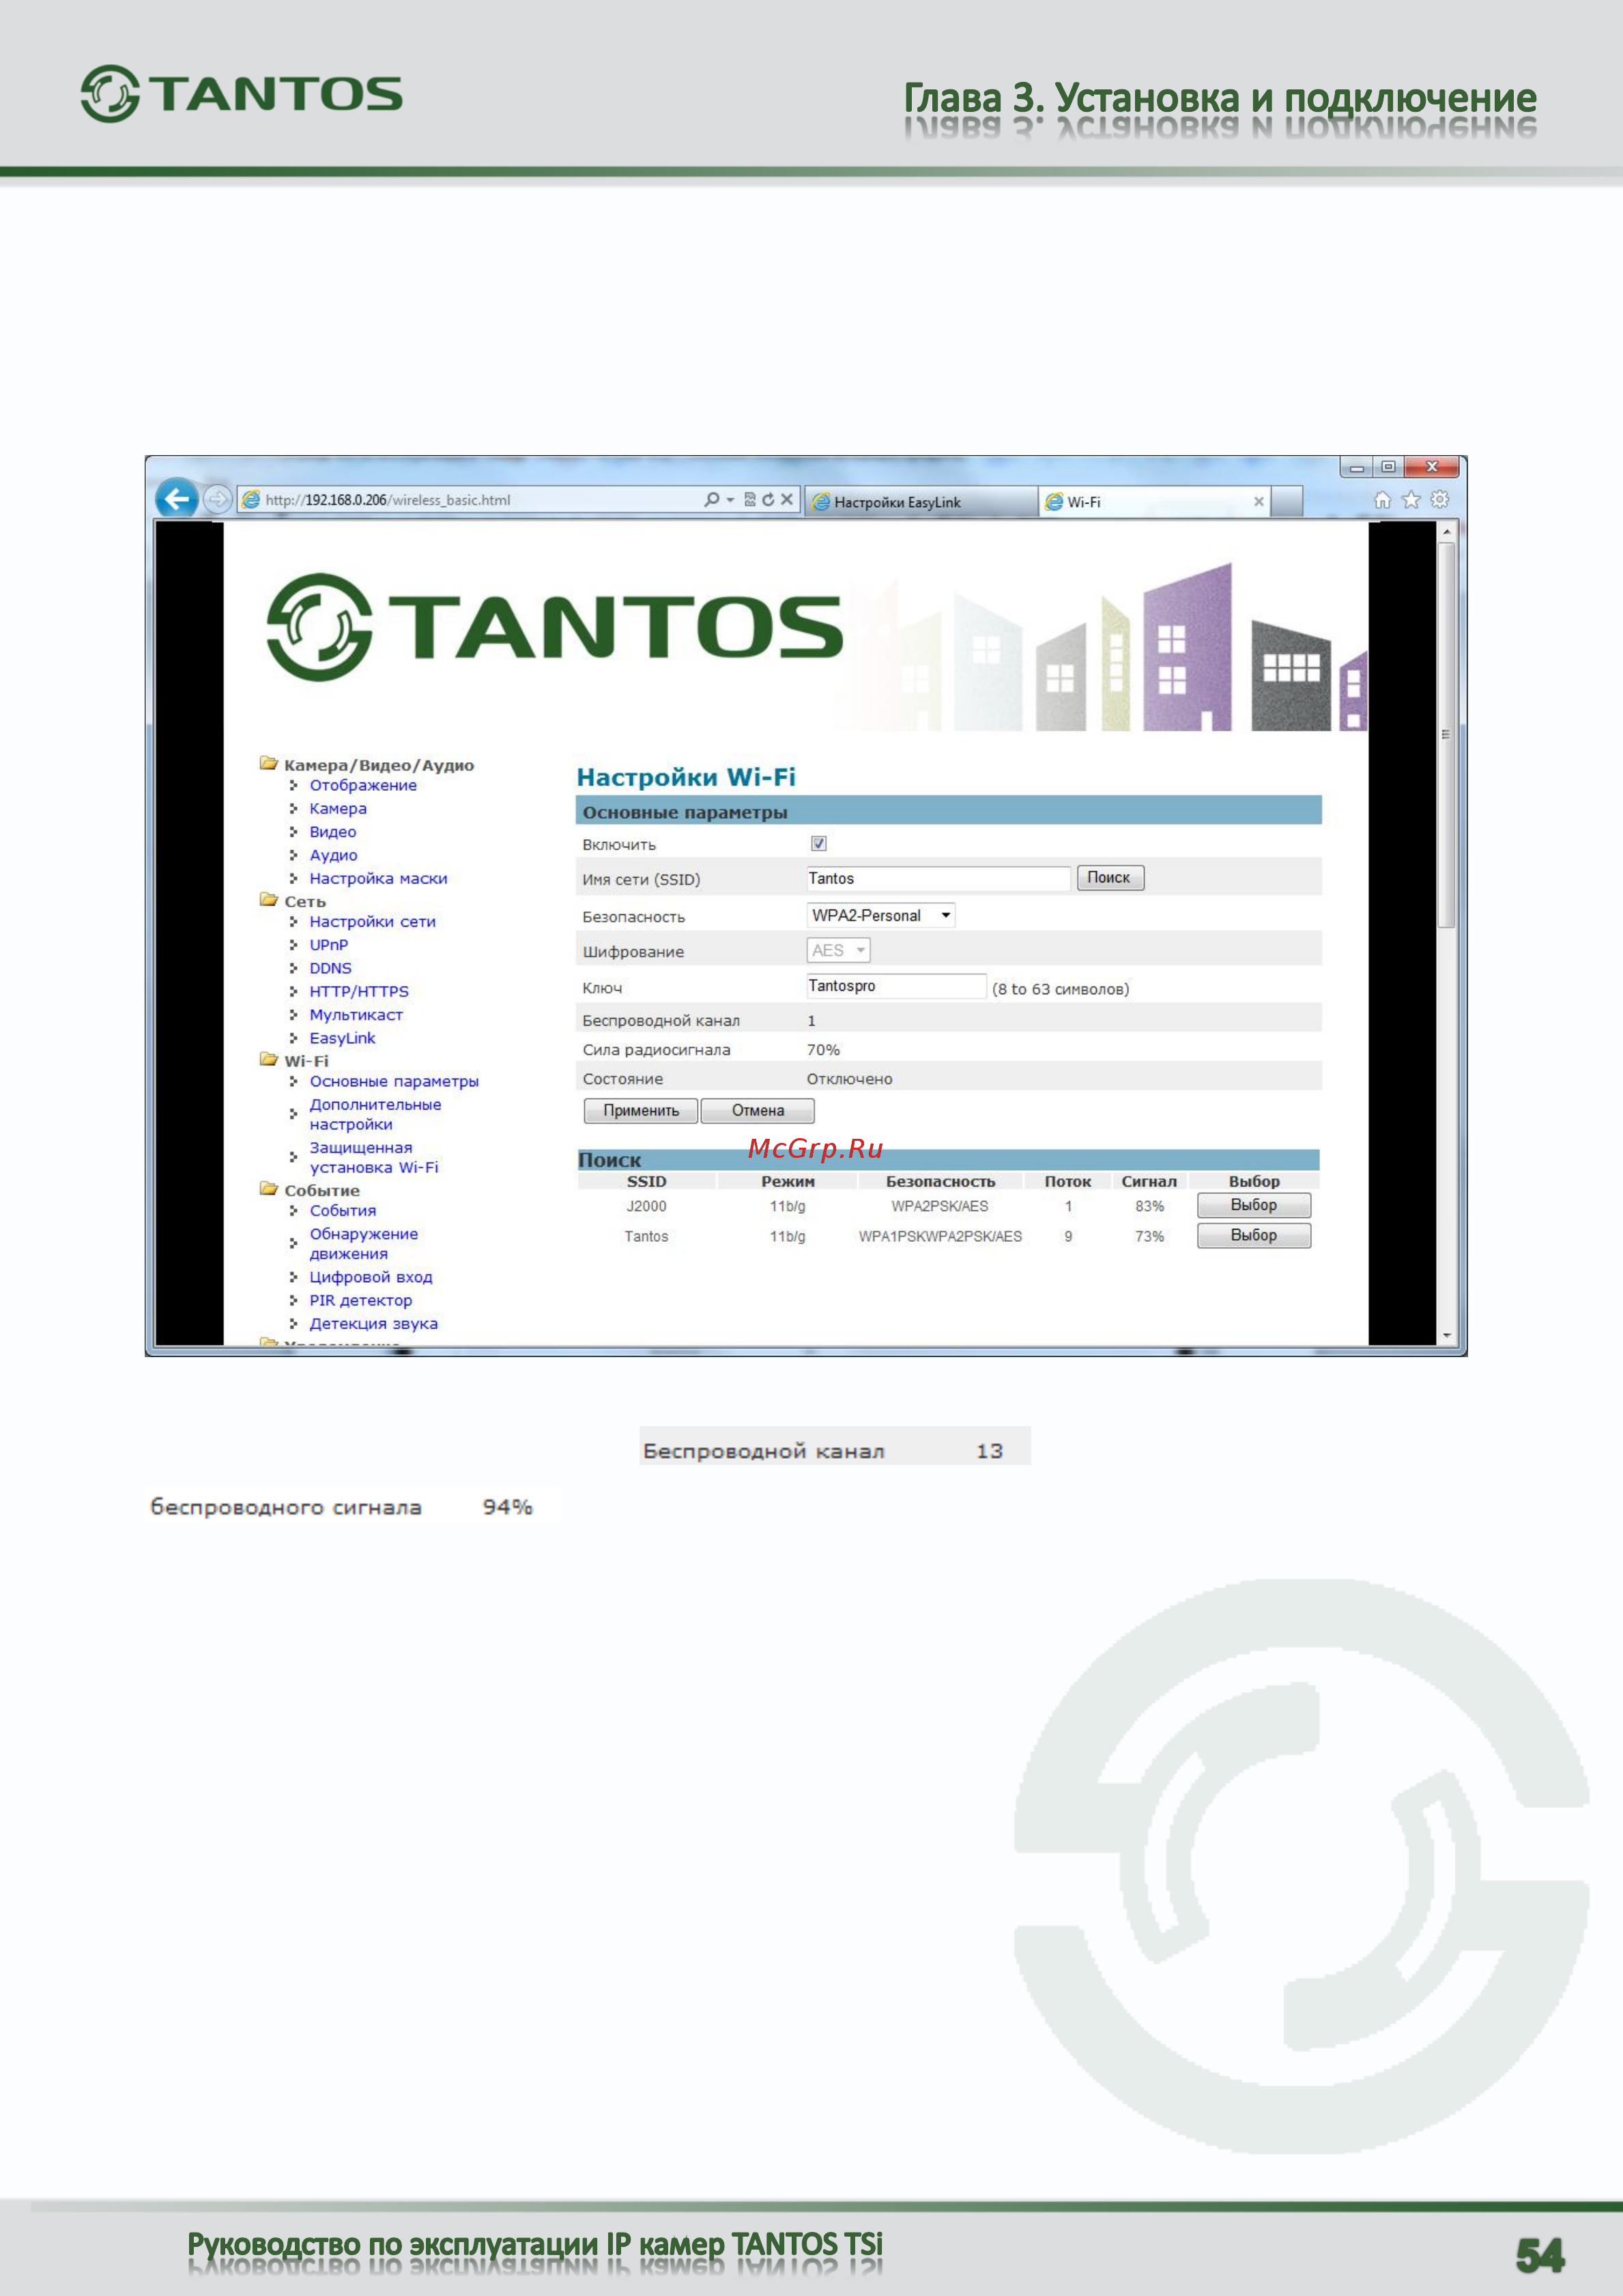Open the Отображение link

pos(363,785)
